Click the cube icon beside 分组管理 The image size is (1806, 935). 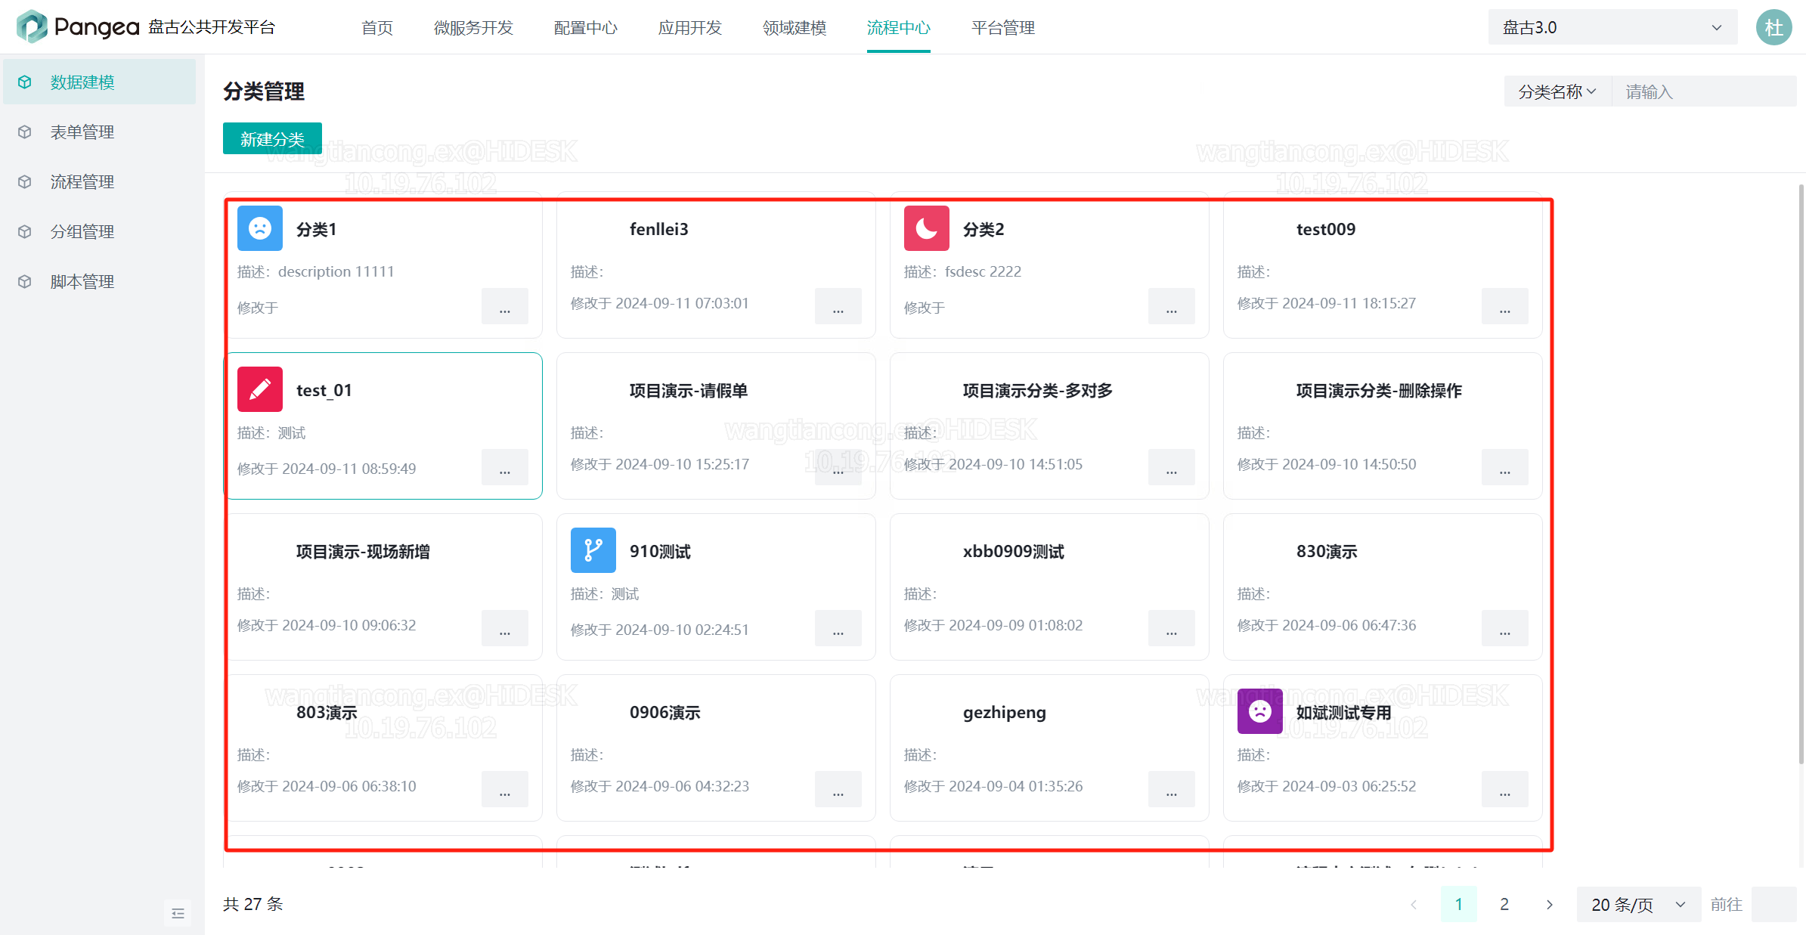tap(25, 231)
